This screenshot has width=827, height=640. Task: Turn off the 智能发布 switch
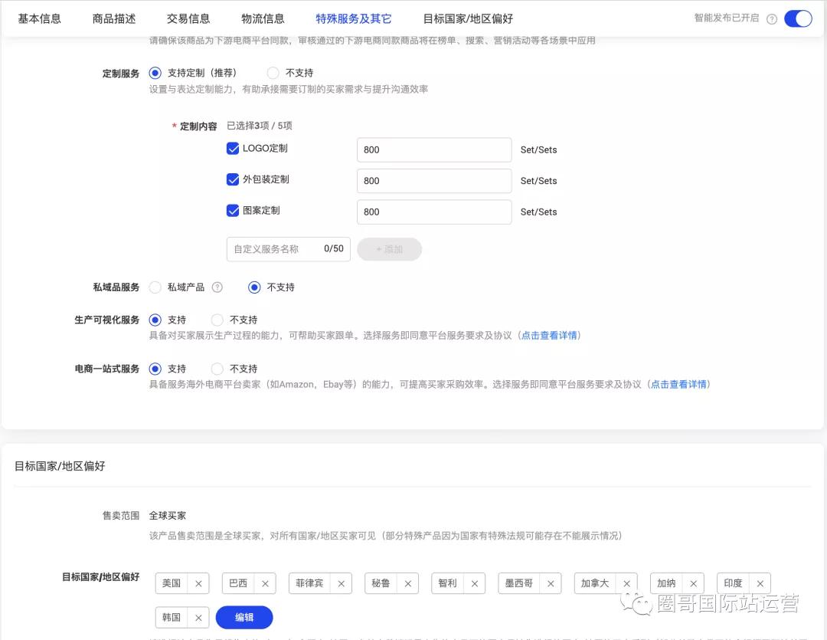tap(798, 18)
